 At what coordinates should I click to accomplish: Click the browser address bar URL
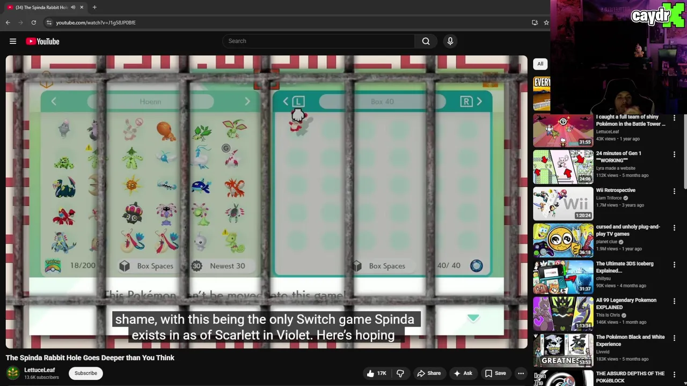(96, 23)
